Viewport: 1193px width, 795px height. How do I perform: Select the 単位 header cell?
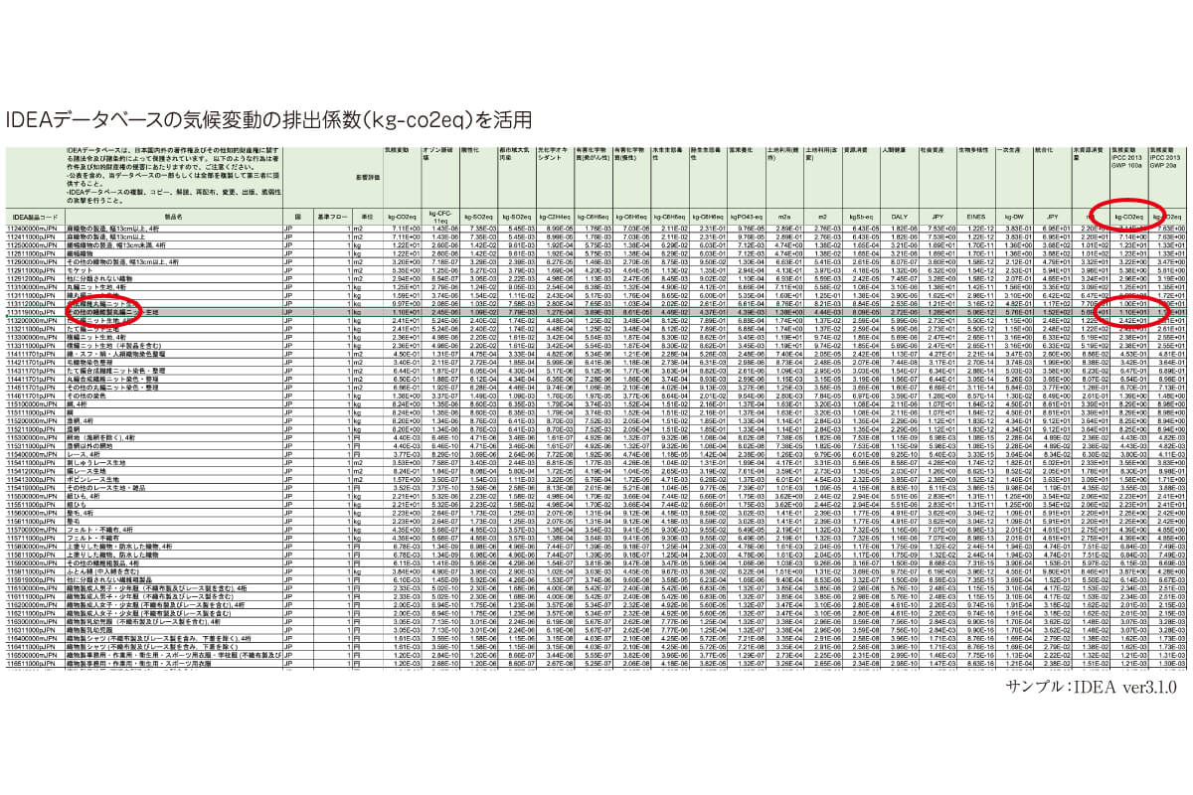[x=366, y=216]
